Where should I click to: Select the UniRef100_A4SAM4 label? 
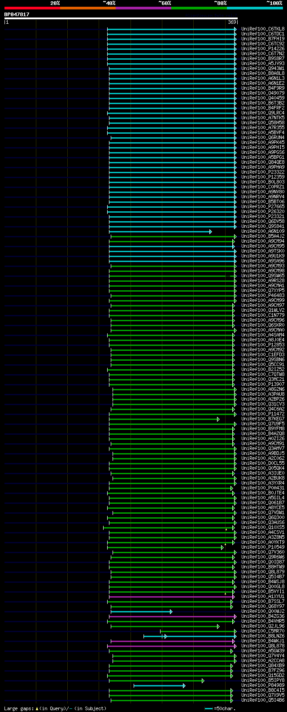coord(263,335)
